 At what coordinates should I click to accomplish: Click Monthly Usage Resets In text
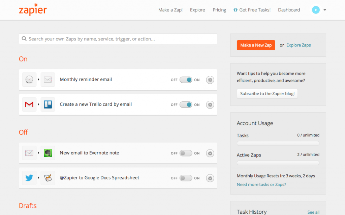pos(276,176)
